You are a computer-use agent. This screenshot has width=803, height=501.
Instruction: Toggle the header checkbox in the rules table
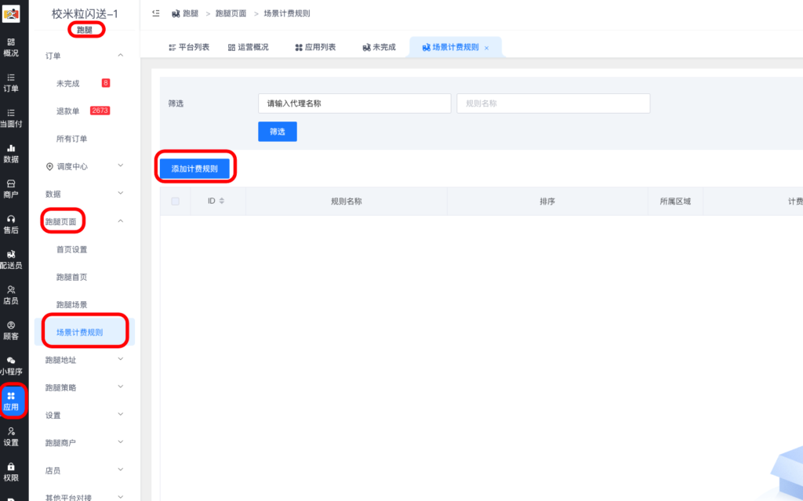[174, 200]
